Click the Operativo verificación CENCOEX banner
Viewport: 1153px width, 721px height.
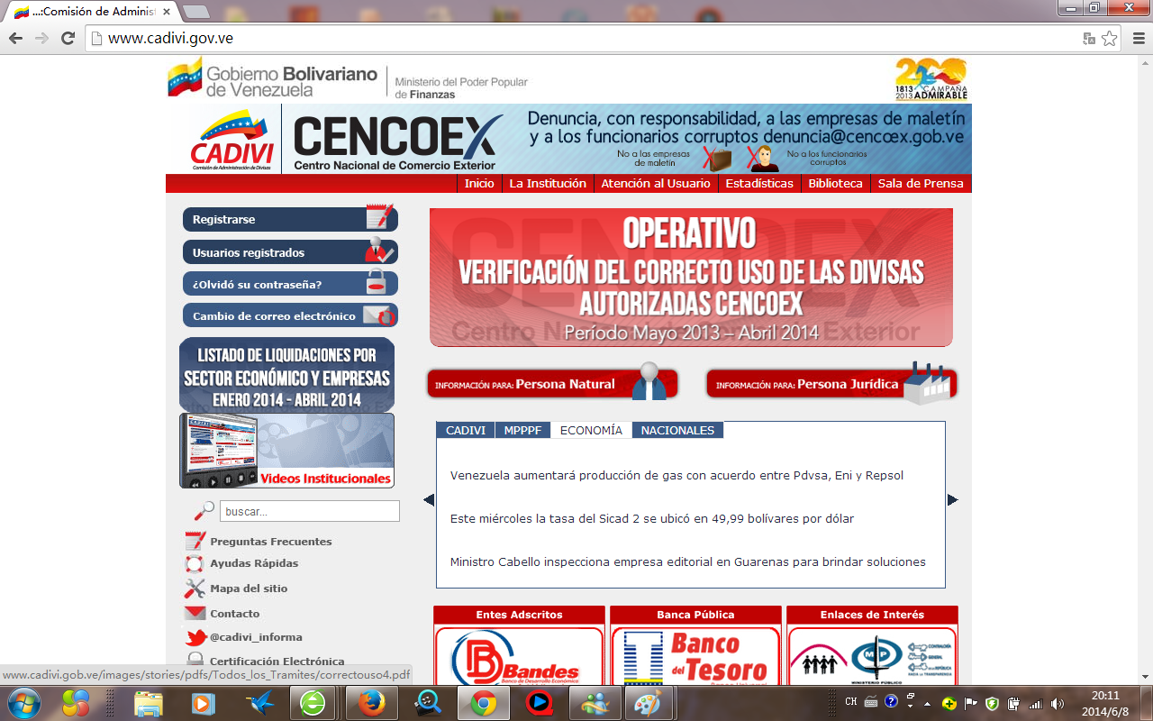pyautogui.click(x=691, y=278)
